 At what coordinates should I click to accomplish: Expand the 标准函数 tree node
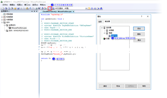pos(2,17)
